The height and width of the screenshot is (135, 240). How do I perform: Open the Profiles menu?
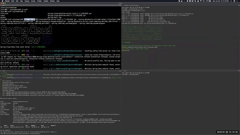pos(39,1)
